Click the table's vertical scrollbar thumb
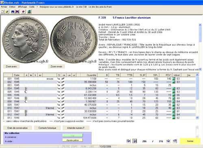Image resolution: width=203 pixels, height=148 pixels. pyautogui.click(x=197, y=88)
